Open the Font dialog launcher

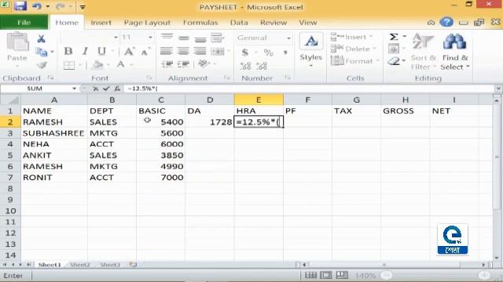pyautogui.click(x=149, y=78)
